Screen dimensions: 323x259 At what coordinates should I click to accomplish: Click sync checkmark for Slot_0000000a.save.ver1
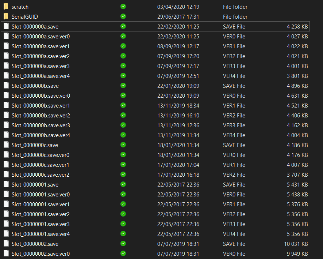point(123,46)
